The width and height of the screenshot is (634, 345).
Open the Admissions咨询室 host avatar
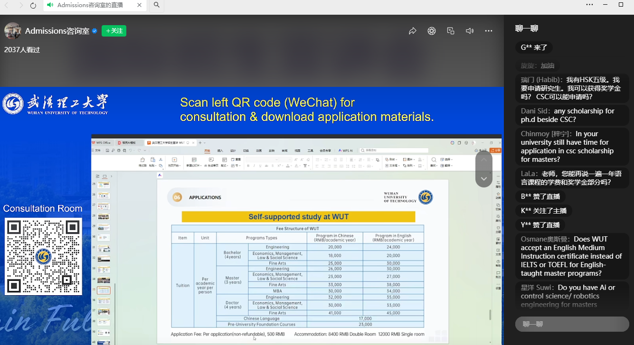pyautogui.click(x=12, y=31)
